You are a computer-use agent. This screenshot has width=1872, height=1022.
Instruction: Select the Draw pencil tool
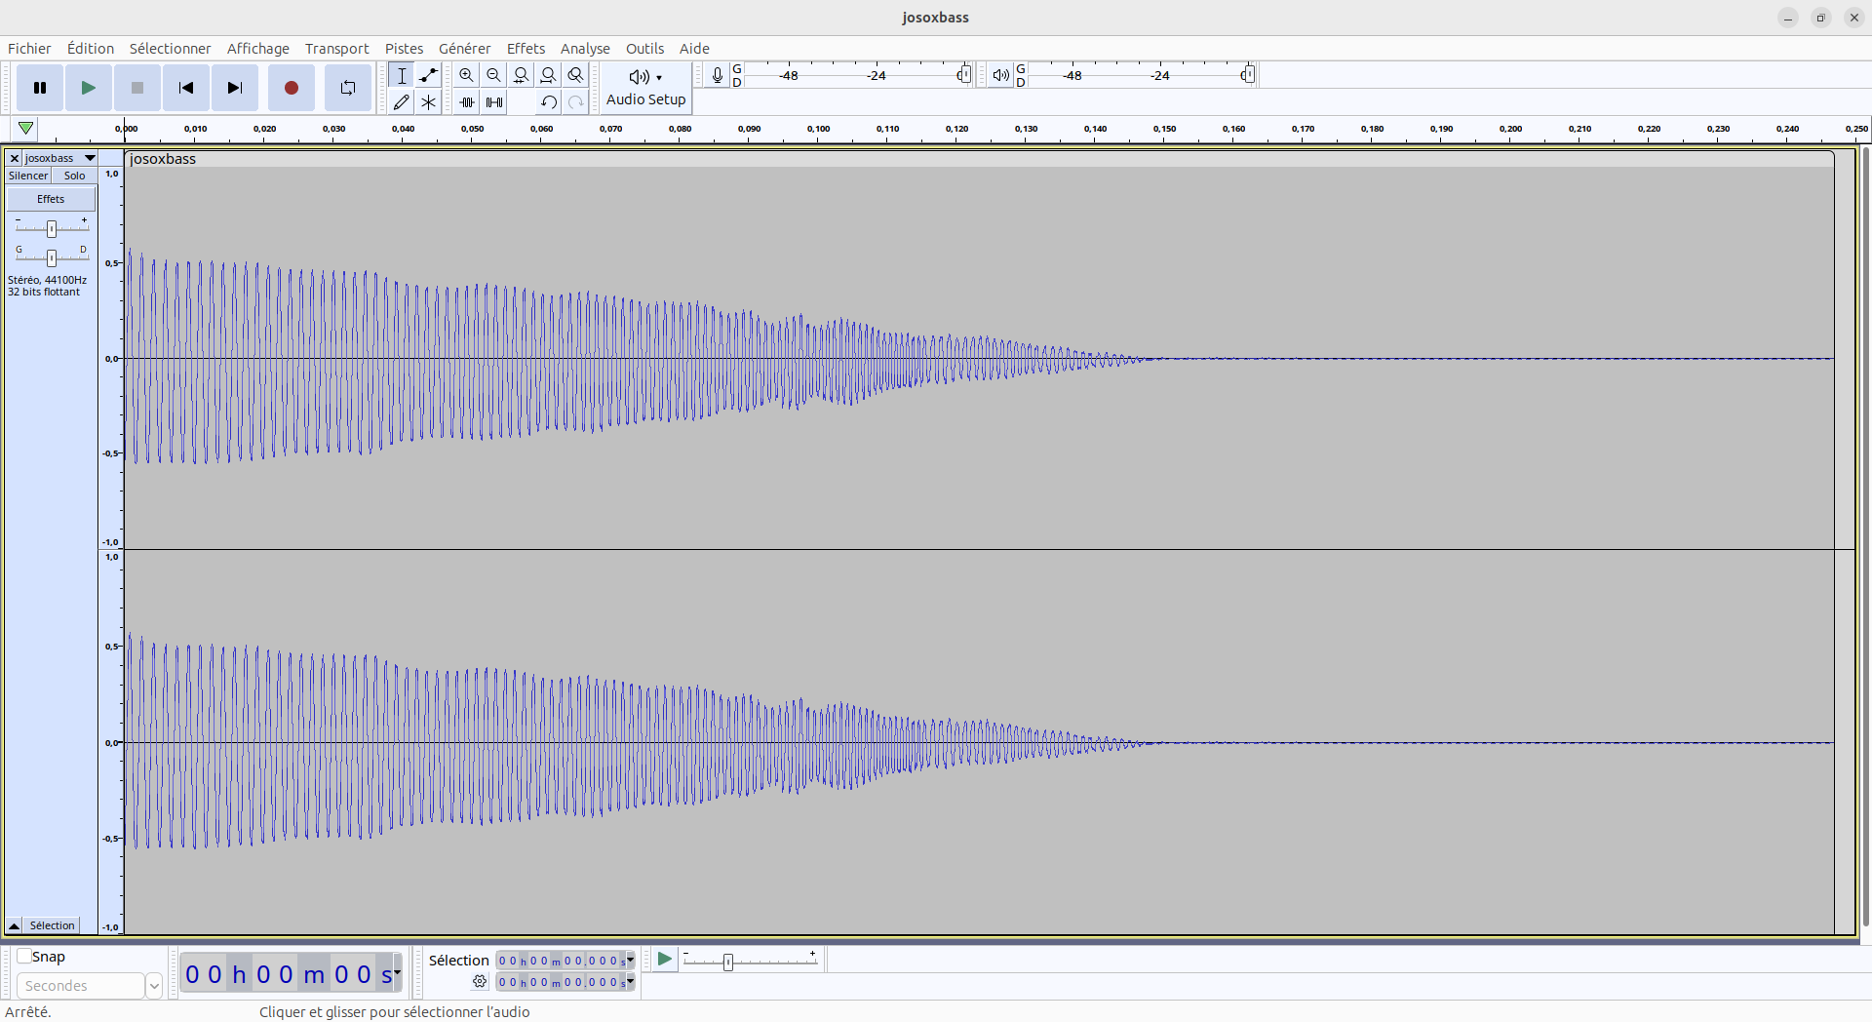401,101
